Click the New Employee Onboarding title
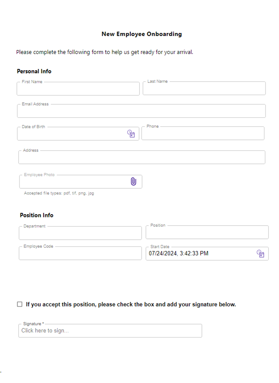The image size is (279, 383). tap(142, 34)
